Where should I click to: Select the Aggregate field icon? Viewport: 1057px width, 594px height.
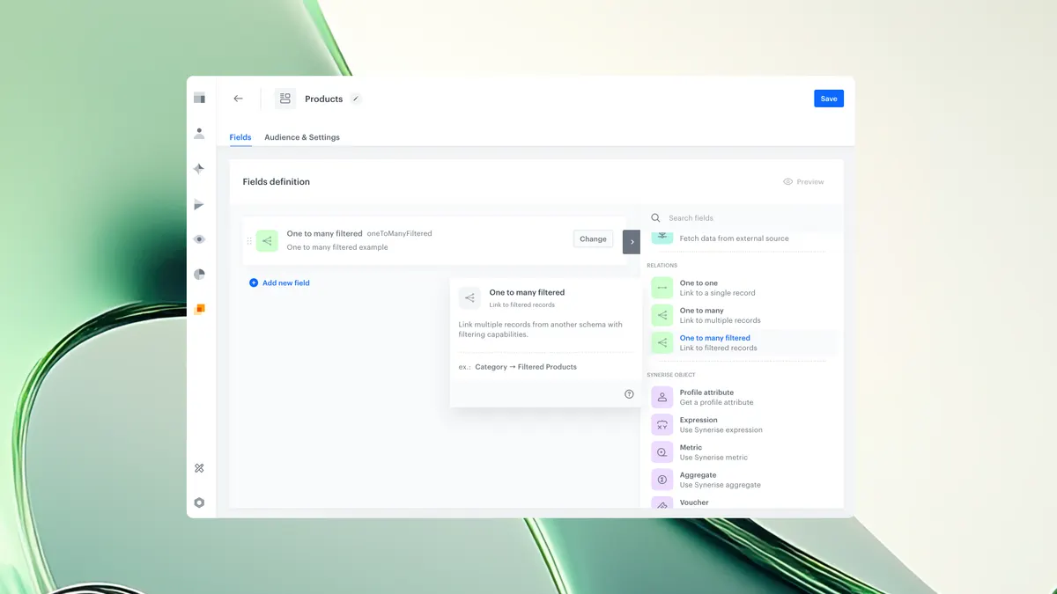pyautogui.click(x=662, y=480)
